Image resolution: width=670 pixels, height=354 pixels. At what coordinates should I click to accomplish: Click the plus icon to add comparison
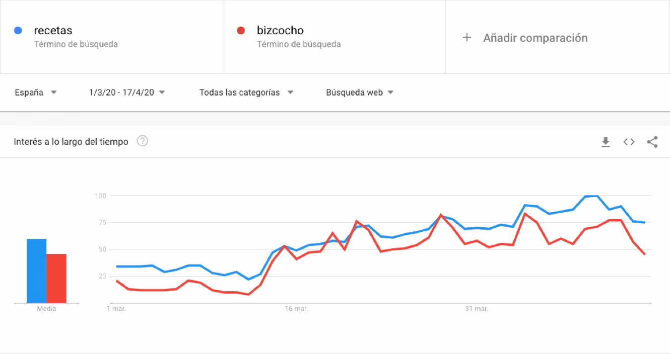coord(467,38)
